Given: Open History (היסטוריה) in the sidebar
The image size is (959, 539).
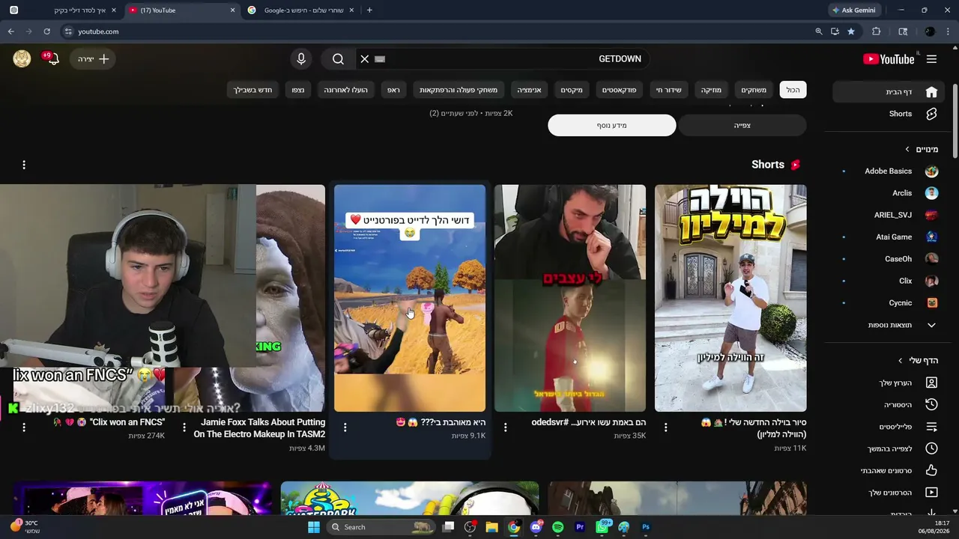Looking at the screenshot, I should [x=889, y=404].
